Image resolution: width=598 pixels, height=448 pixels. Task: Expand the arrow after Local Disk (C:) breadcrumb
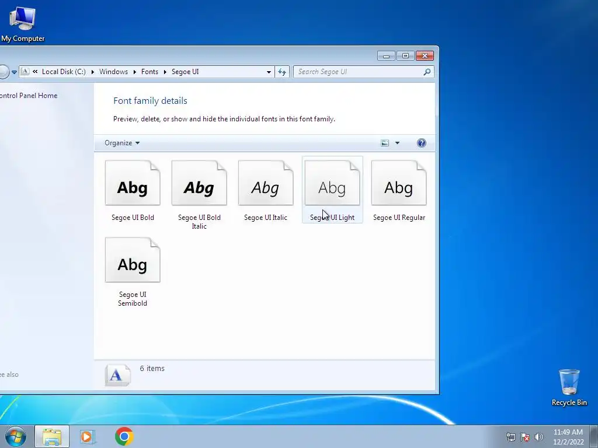coord(92,72)
